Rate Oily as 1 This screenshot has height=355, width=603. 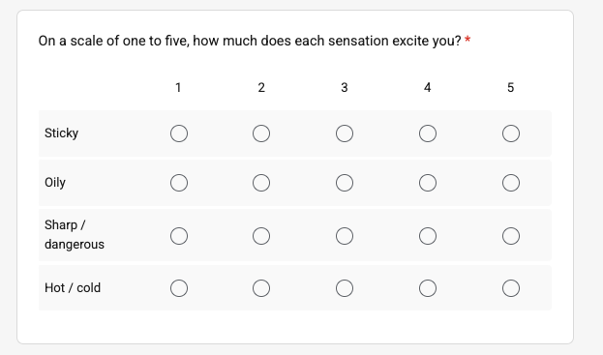(x=179, y=183)
